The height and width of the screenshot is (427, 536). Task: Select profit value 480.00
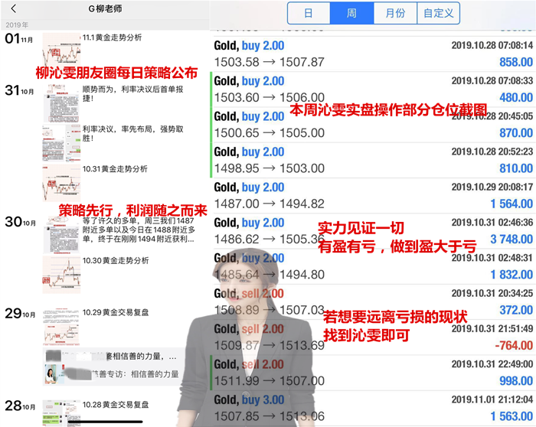click(x=516, y=98)
